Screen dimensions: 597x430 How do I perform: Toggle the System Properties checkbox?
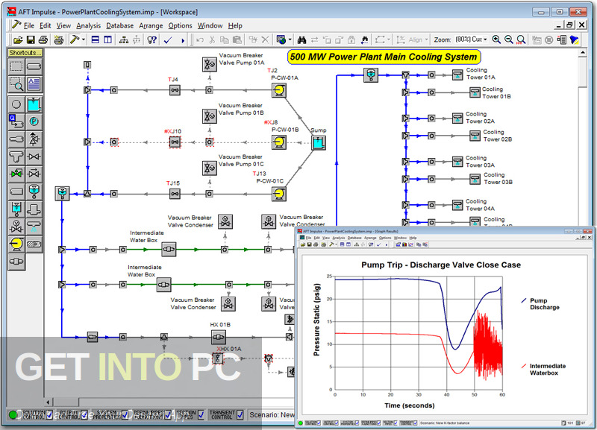125,415
